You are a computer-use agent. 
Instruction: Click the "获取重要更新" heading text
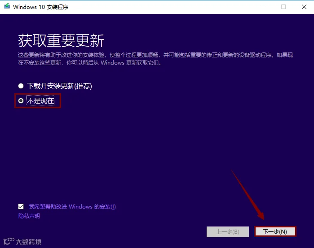click(61, 41)
